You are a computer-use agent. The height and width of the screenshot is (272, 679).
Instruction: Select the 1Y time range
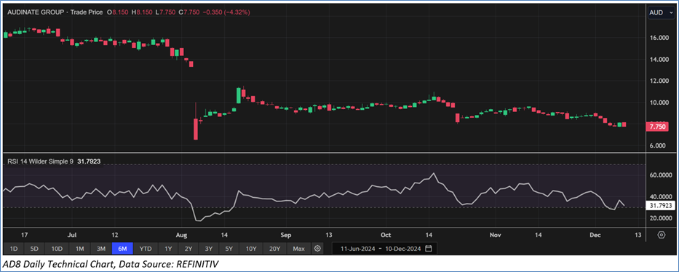(168, 249)
